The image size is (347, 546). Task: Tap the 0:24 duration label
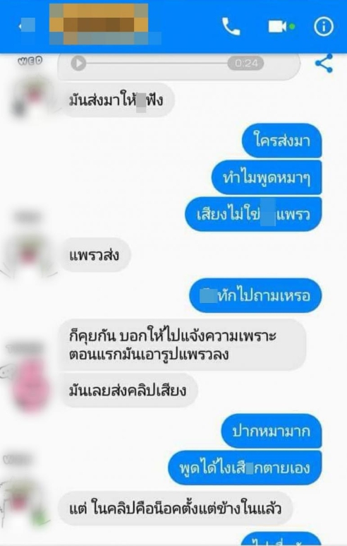coord(246,64)
